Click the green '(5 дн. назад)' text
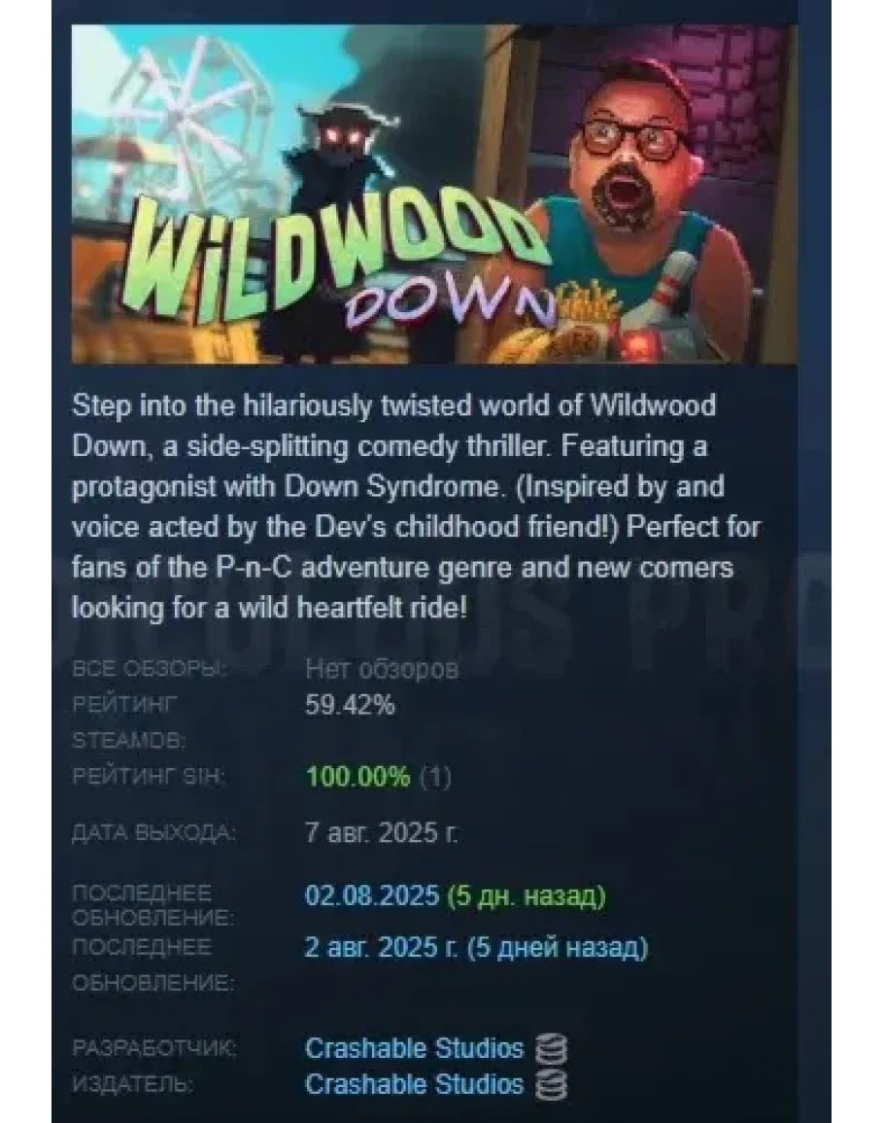 tap(527, 895)
